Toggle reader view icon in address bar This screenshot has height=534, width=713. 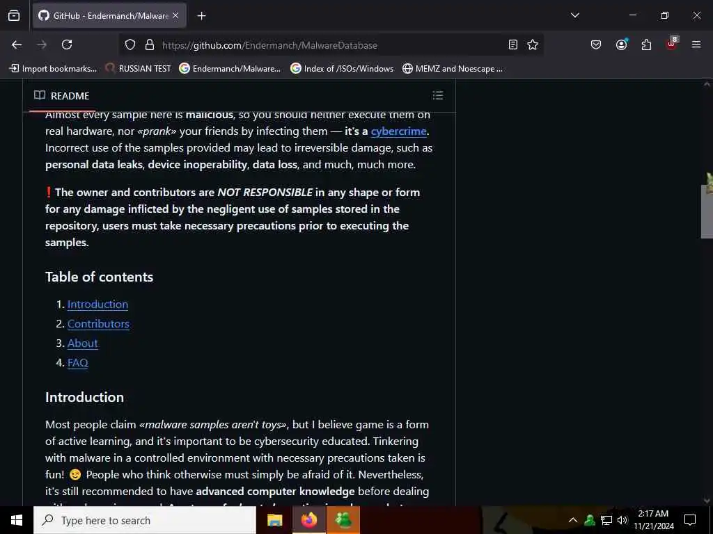513,44
